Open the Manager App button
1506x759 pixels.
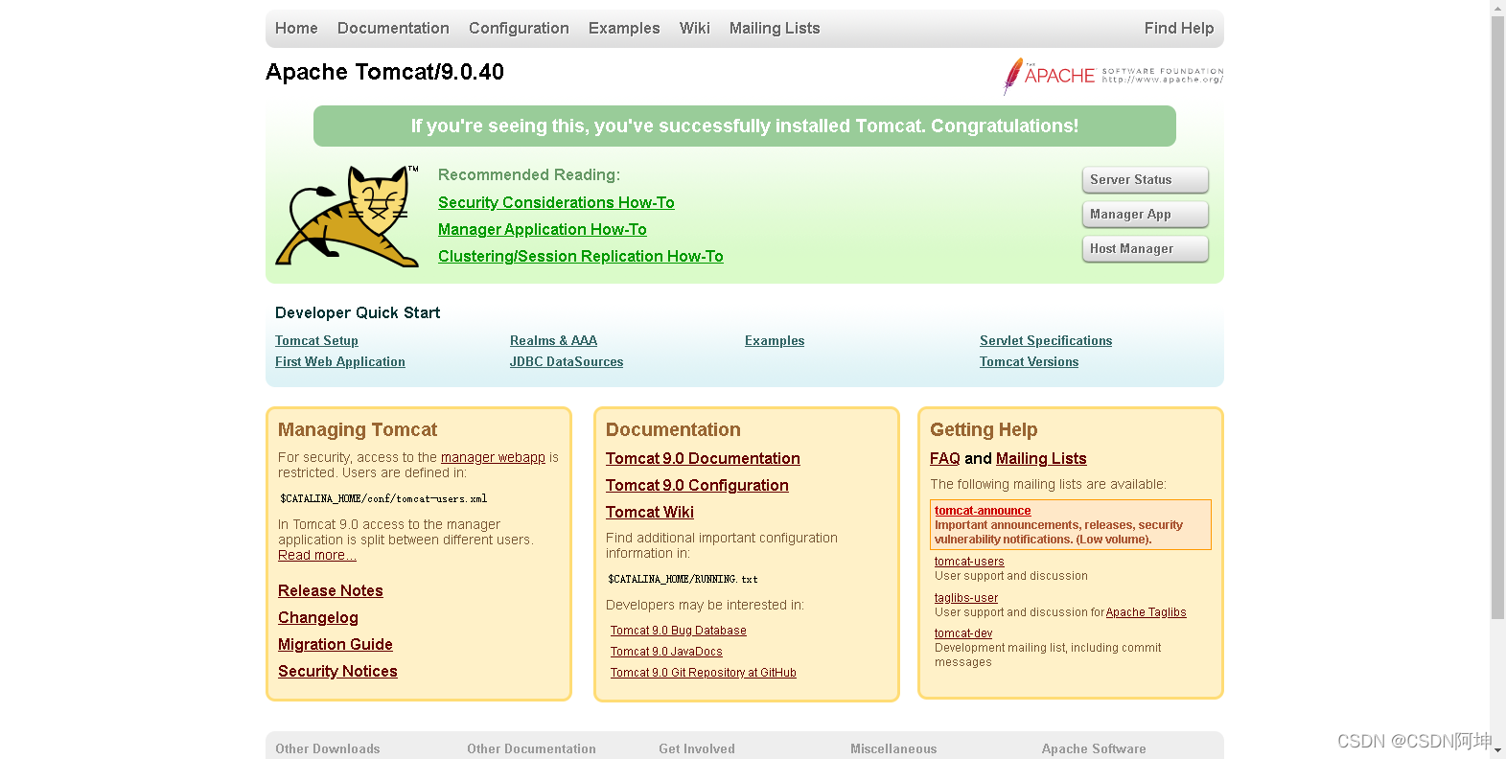tap(1146, 215)
